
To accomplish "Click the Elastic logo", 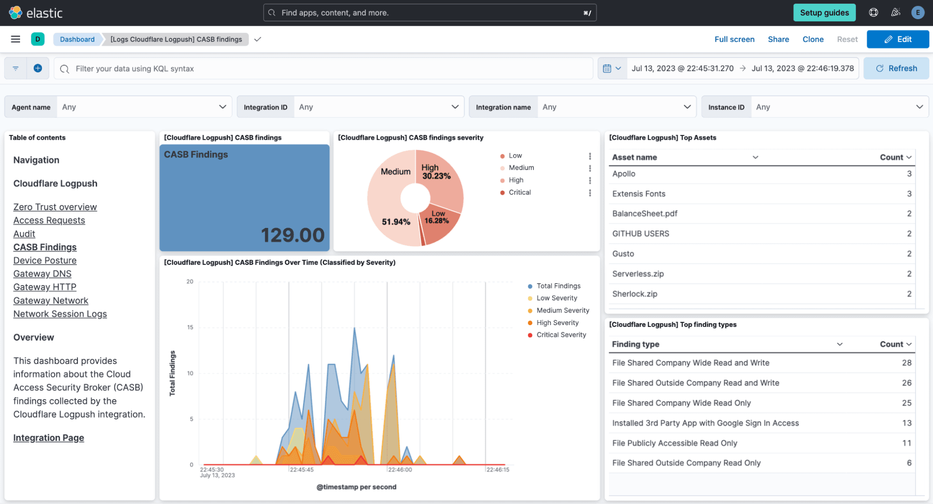I will tap(35, 13).
